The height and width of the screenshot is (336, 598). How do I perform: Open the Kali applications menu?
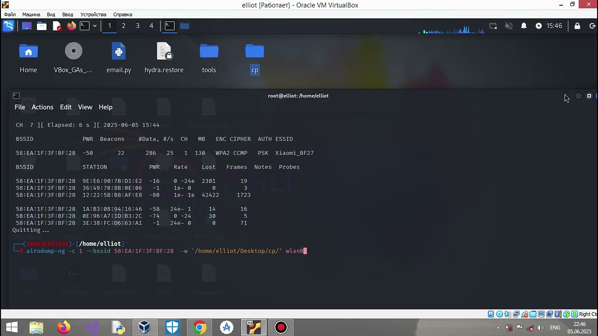pos(8,26)
